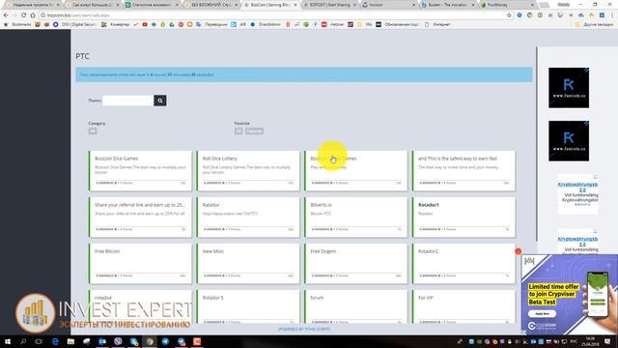Image resolution: width=618 pixels, height=348 pixels.
Task: Click the browser back arrow
Action: tap(6, 15)
